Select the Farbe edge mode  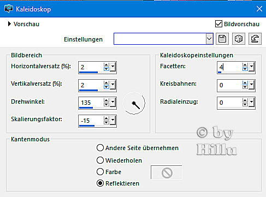coord(100,172)
